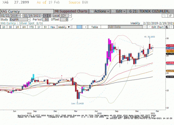Expand the chart type dropdown arrow
The height and width of the screenshot is (125, 174).
[85, 27]
